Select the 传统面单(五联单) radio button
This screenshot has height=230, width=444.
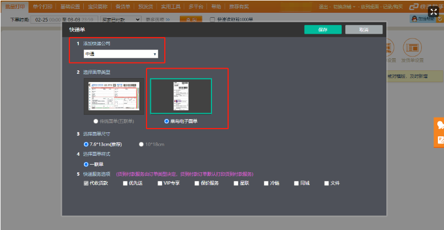pos(95,121)
